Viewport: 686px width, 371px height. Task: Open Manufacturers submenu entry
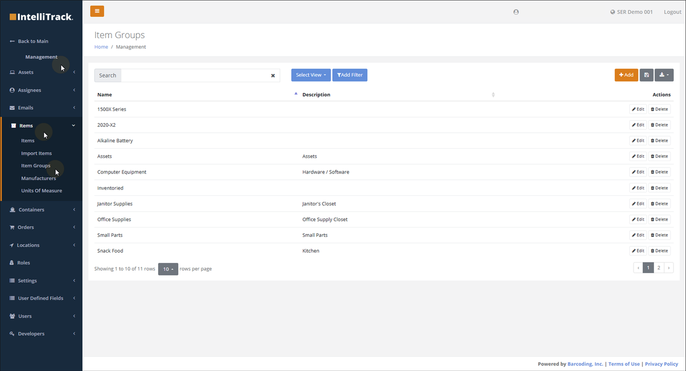pyautogui.click(x=38, y=178)
